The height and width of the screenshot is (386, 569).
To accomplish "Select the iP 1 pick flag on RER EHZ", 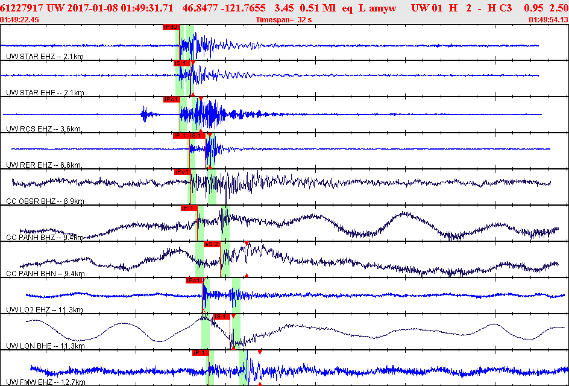I will [x=181, y=136].
